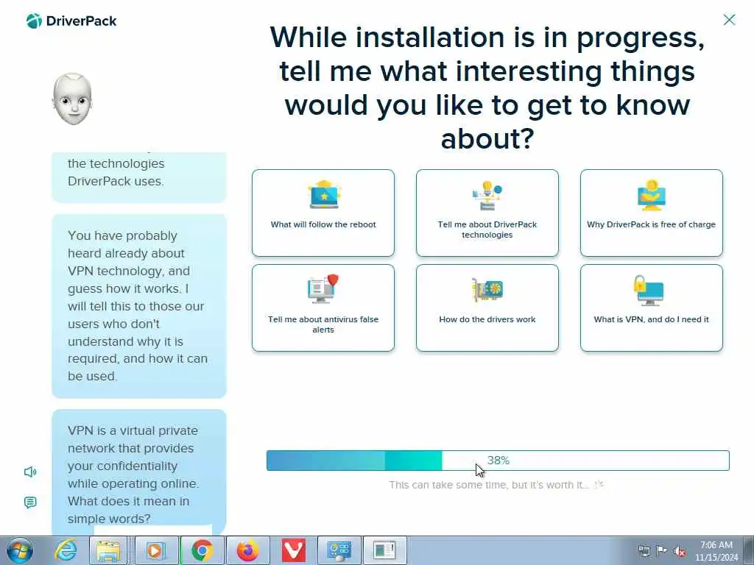Click the lightbulb technologies icon
This screenshot has height=565, width=754.
tap(487, 195)
